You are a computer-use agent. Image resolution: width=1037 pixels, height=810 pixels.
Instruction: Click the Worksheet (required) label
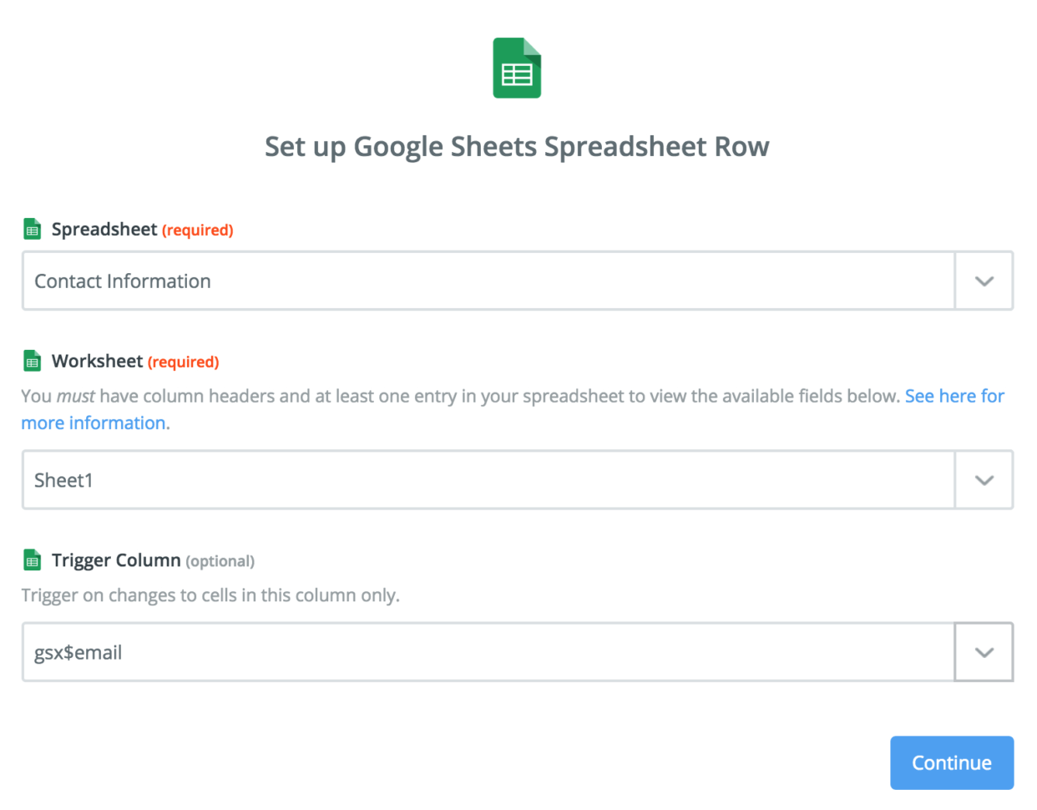pos(98,361)
